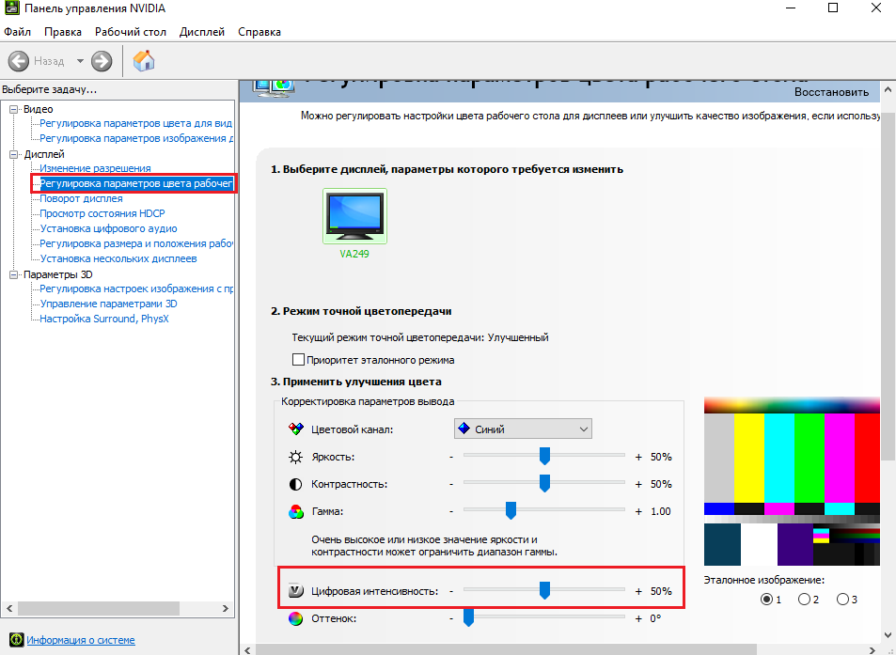This screenshot has height=655, width=896.
Task: Collapse the Дисплей tree section
Action: pos(14,153)
